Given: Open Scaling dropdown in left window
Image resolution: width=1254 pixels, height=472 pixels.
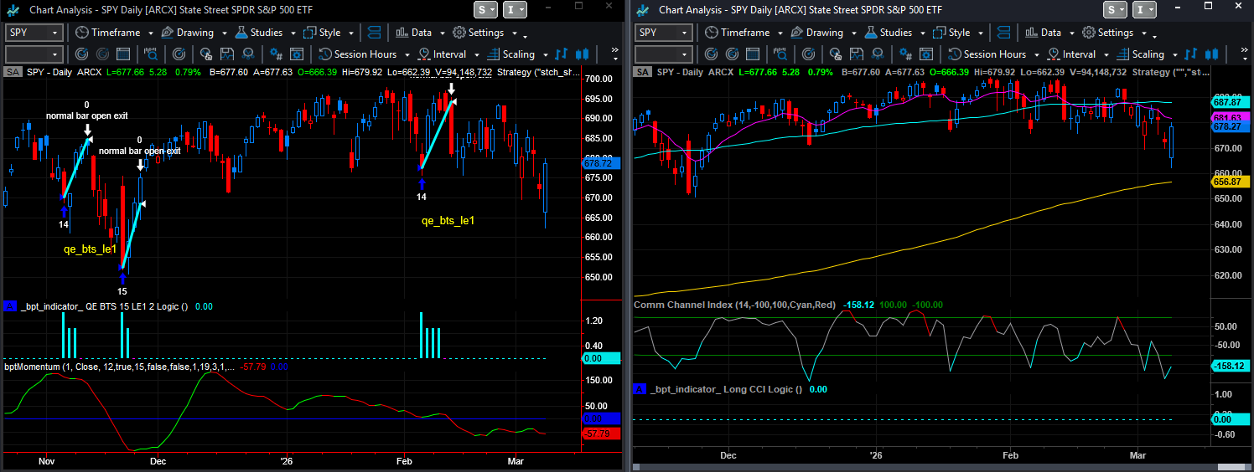Looking at the screenshot, I should point(518,54).
